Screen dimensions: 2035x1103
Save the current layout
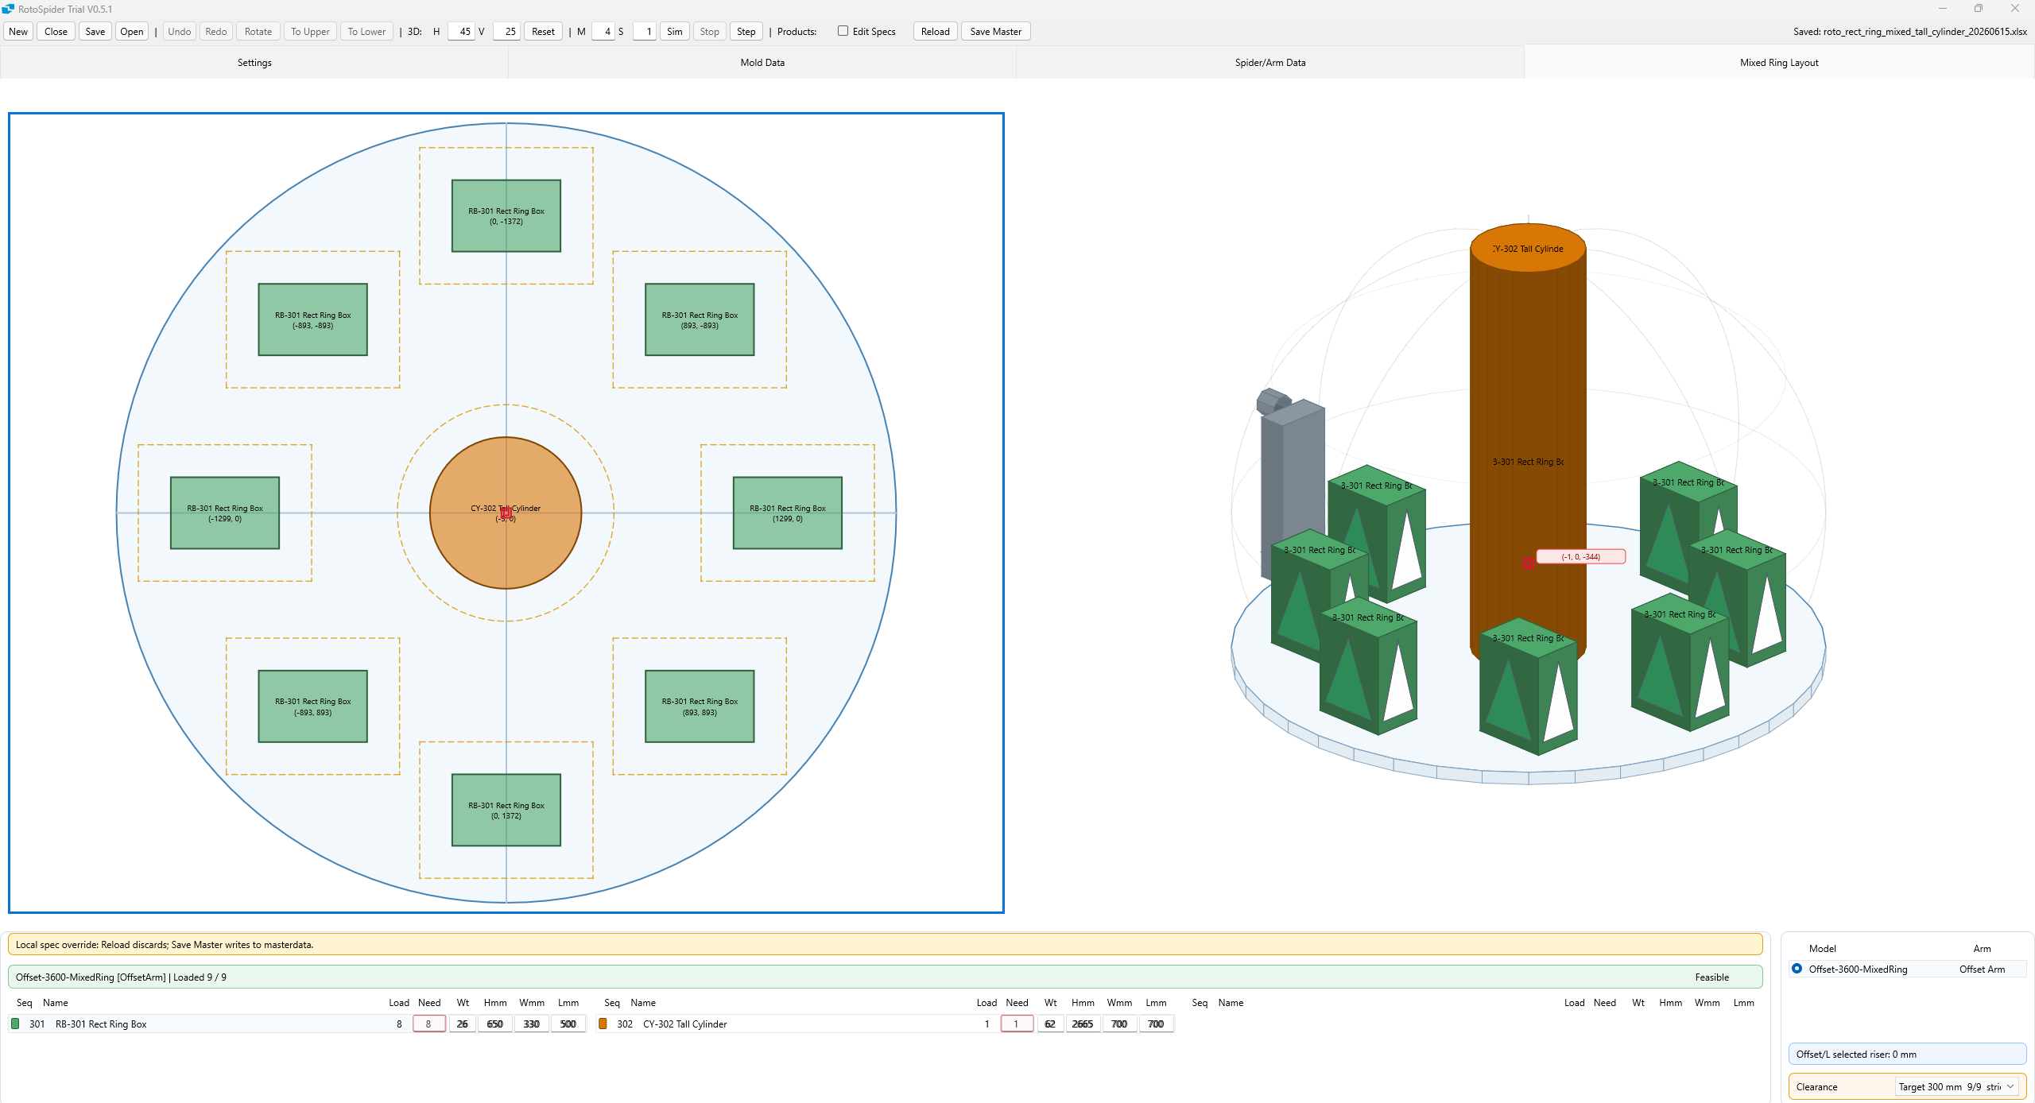pyautogui.click(x=95, y=32)
